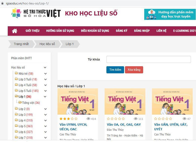The image size is (196, 142).
Task: Click the open folder icon for Tiếng việt
Action: click(x=20, y=102)
